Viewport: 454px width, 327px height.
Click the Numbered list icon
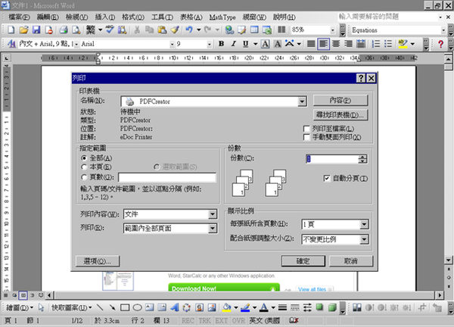pos(376,44)
